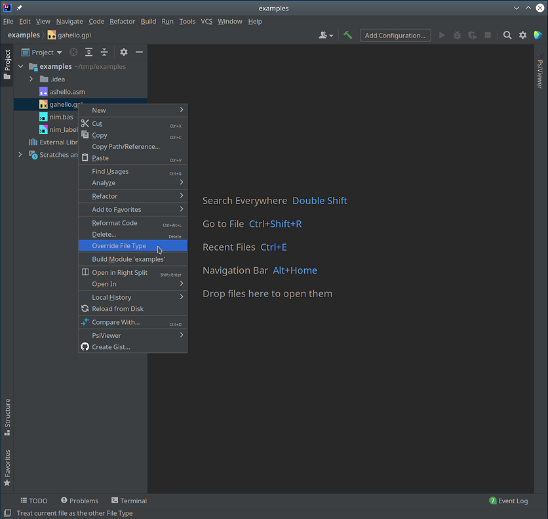
Task: Open IDE settings via the toolbar gear icon
Action: [x=521, y=35]
